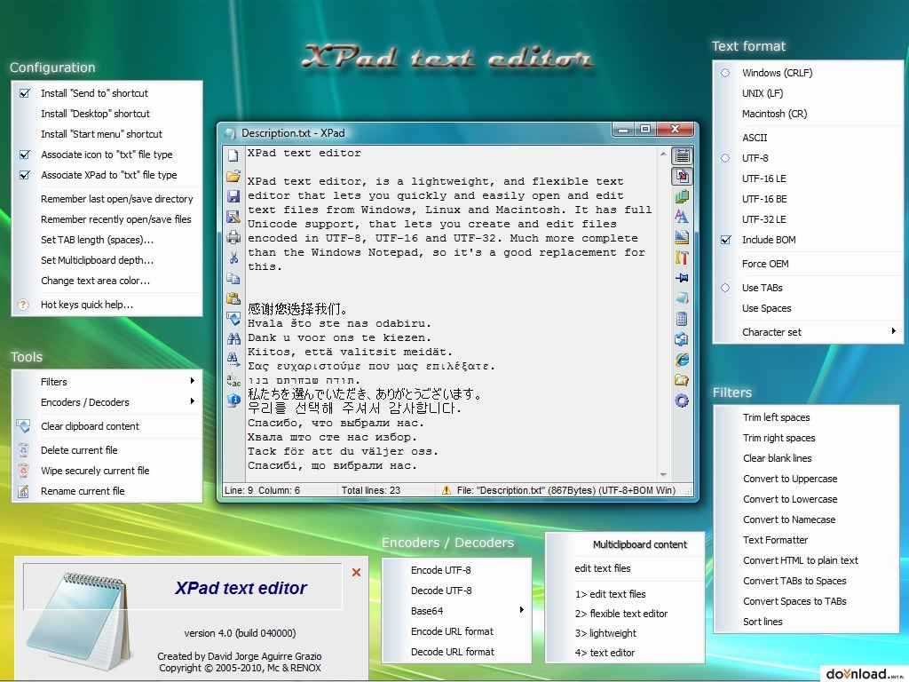Click scrollbar down arrow in text area

[663, 475]
